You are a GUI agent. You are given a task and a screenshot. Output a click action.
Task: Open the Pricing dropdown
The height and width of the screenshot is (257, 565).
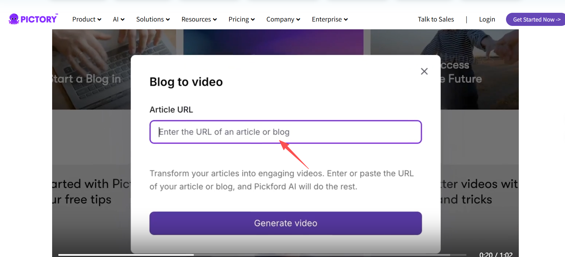pos(242,19)
